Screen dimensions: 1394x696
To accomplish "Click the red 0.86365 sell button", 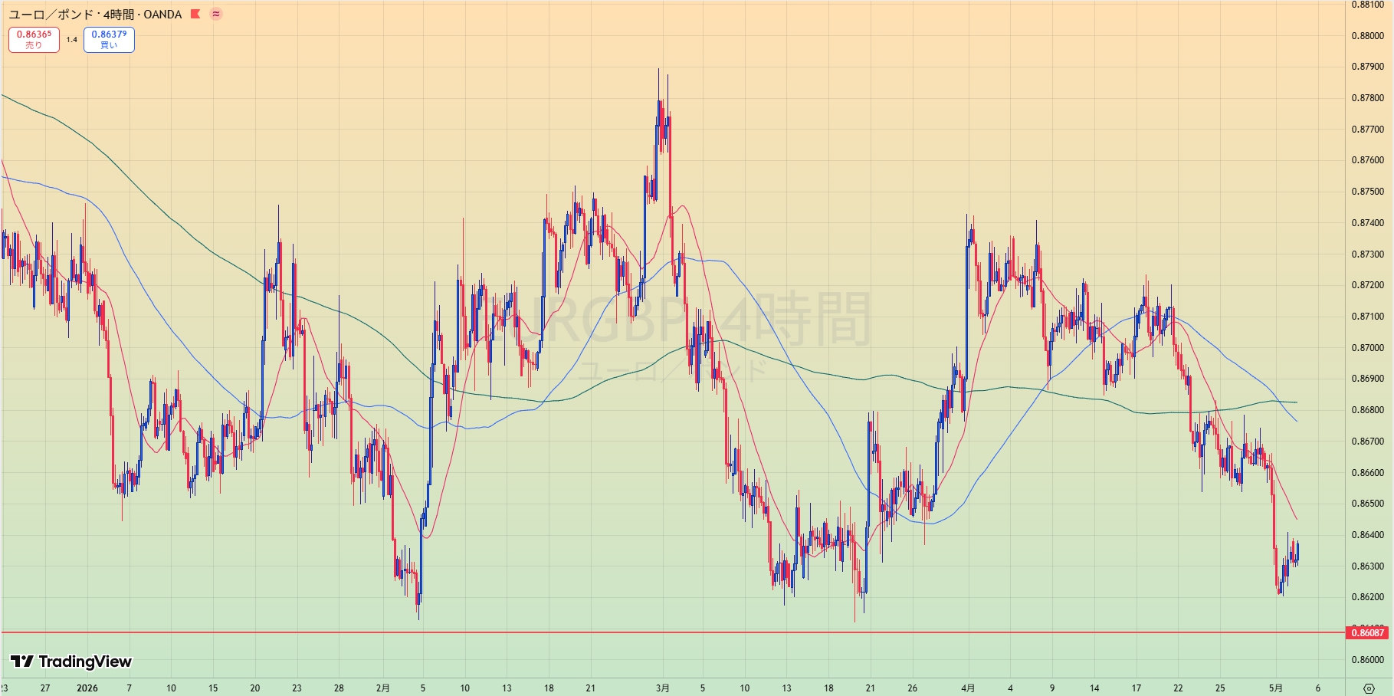I will pos(34,40).
